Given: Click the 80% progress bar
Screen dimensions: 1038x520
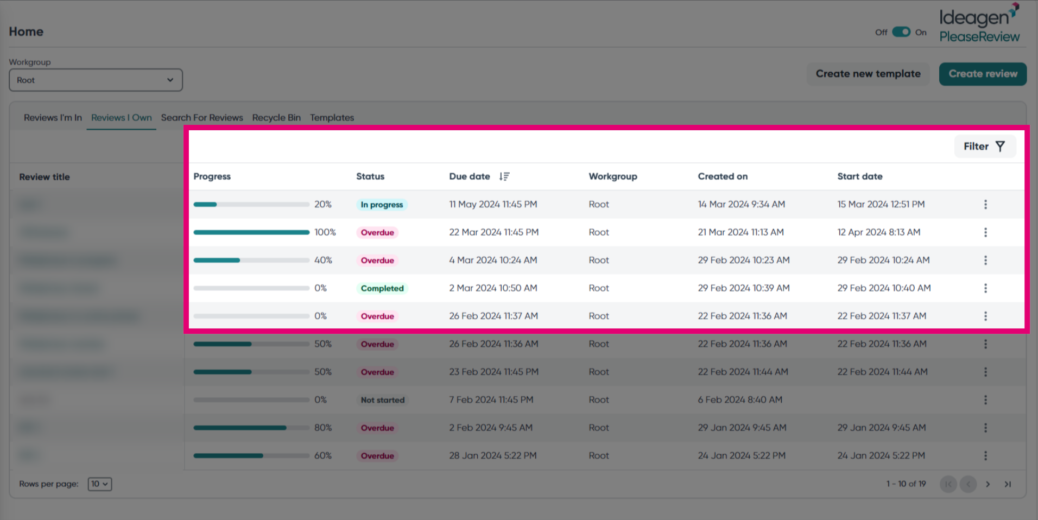Looking at the screenshot, I should 251,428.
